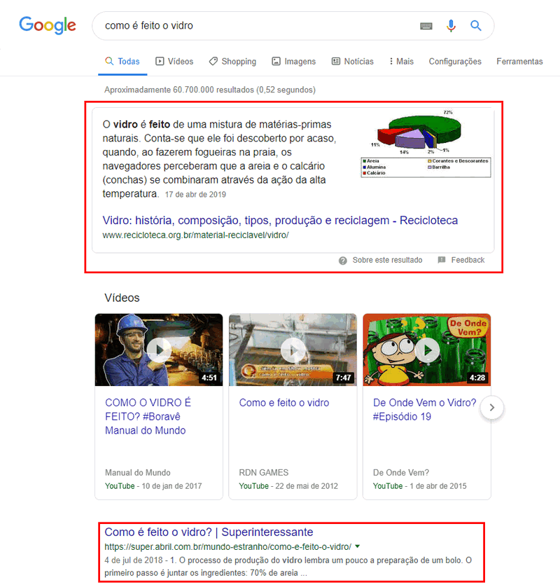Viewport: 560px width, 587px height.
Task: Click the Vídeos section heading
Action: 122,298
